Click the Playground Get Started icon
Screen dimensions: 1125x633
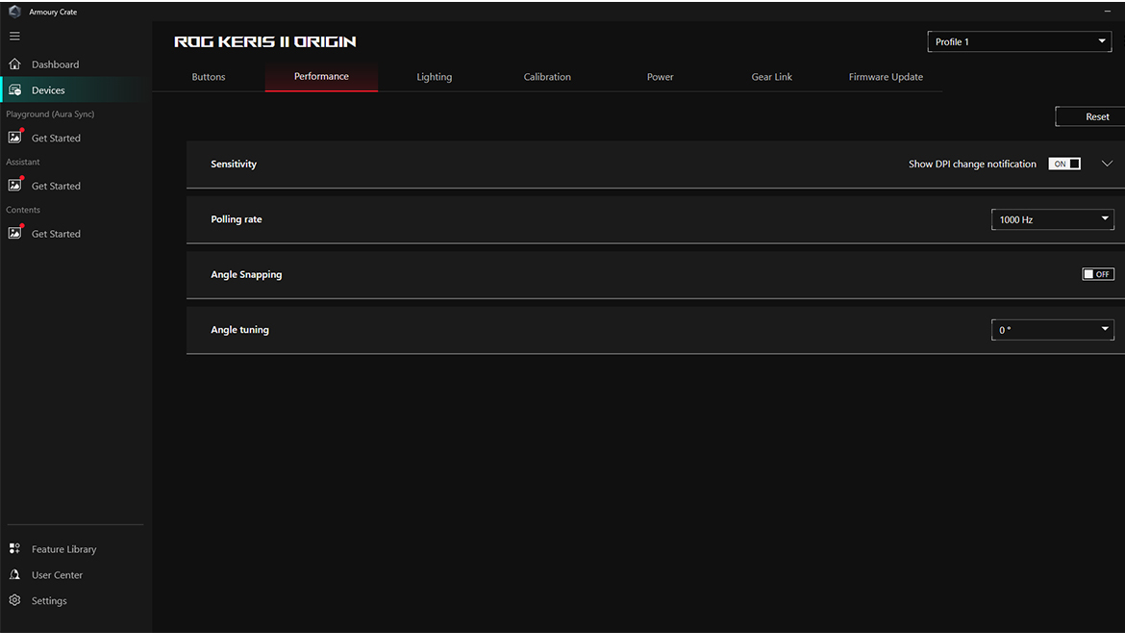15,137
